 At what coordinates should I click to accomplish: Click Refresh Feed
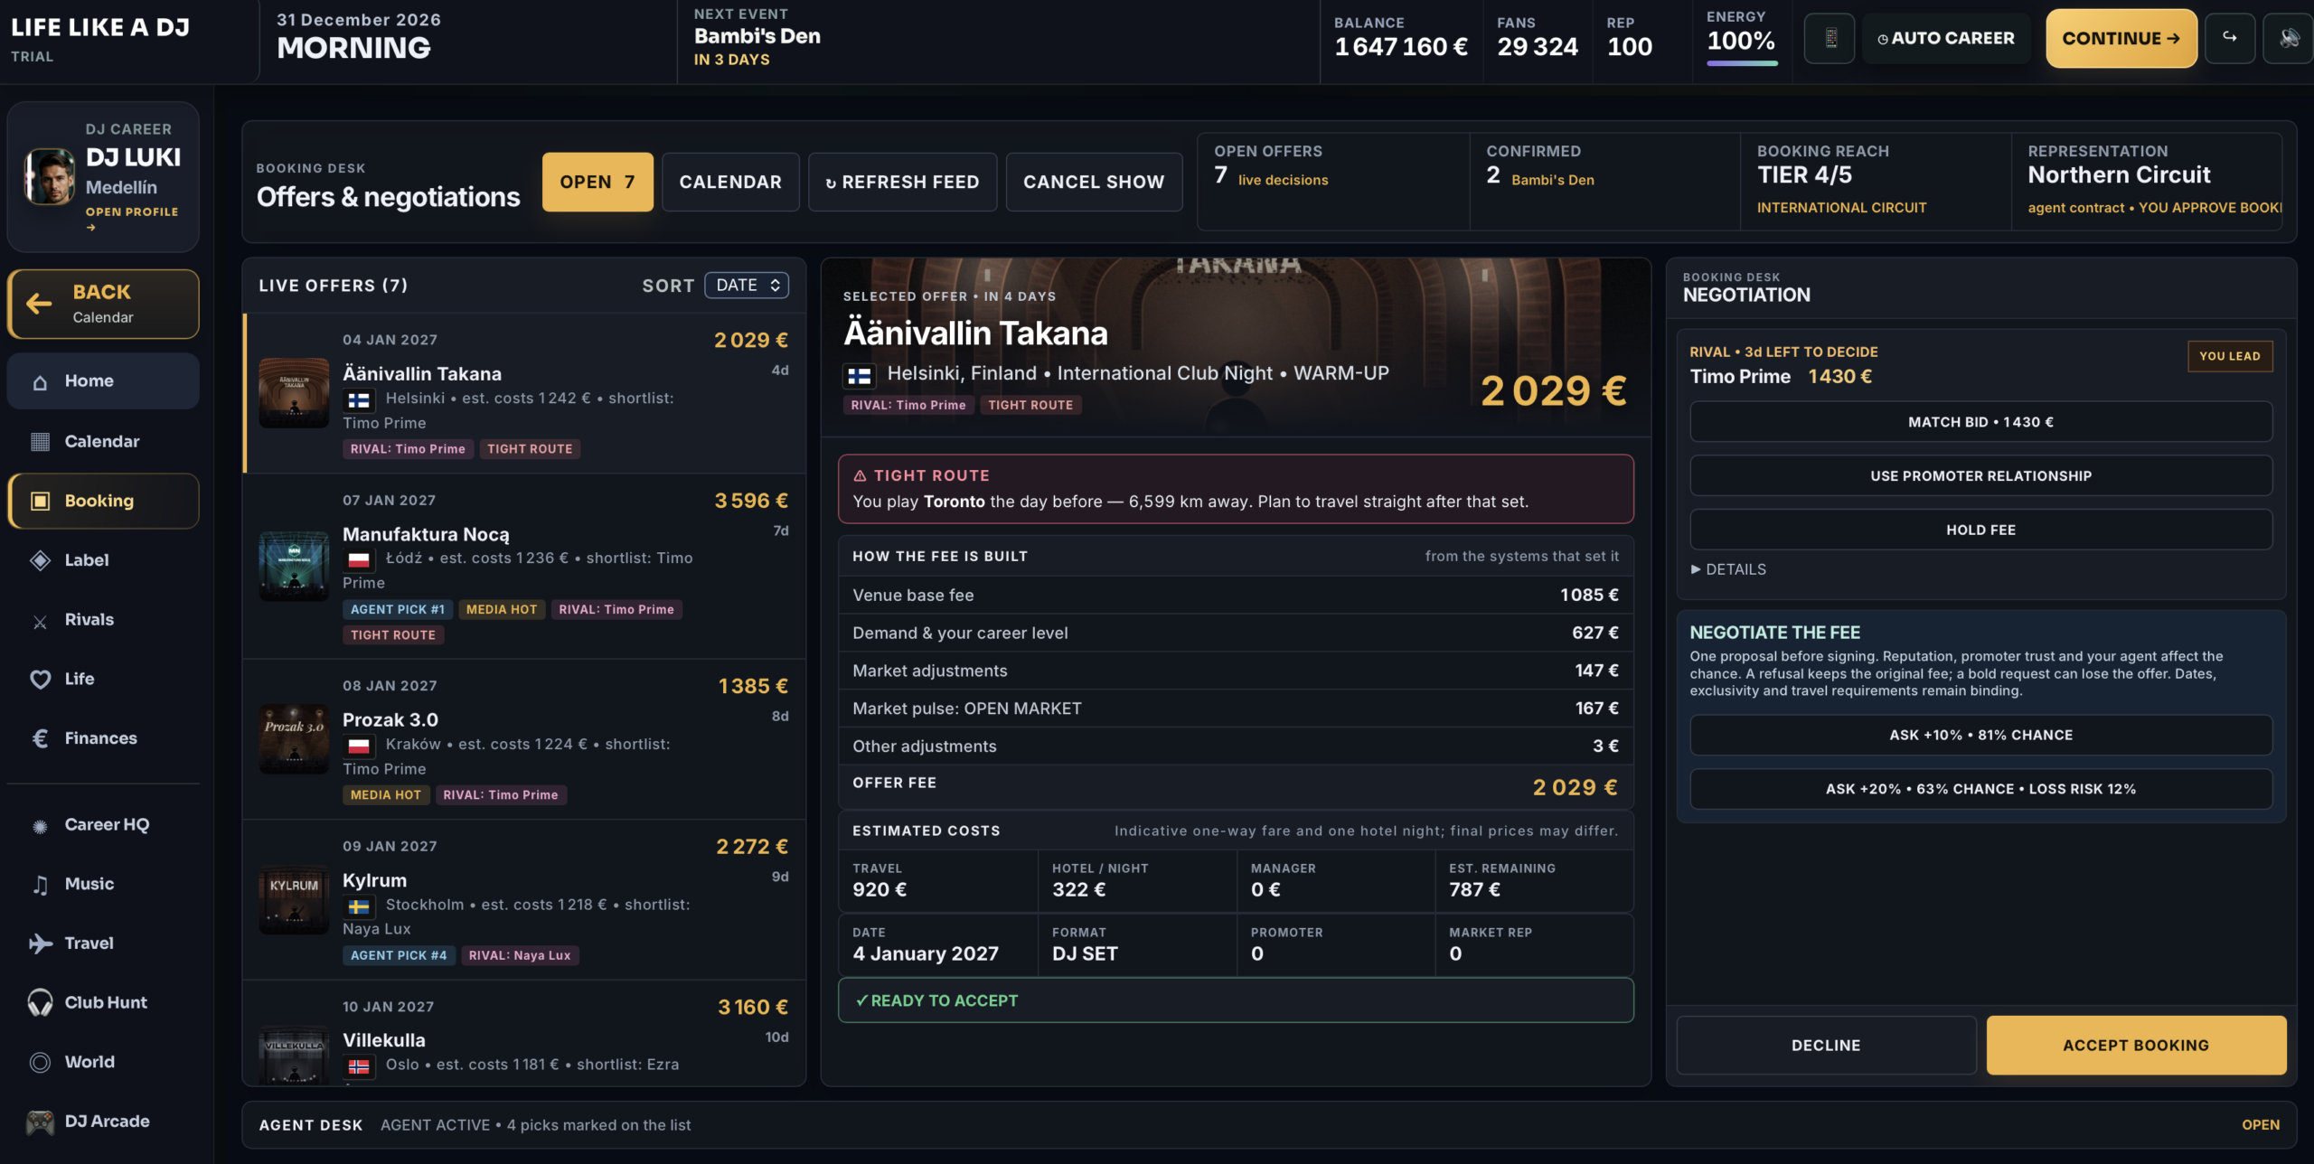(902, 182)
